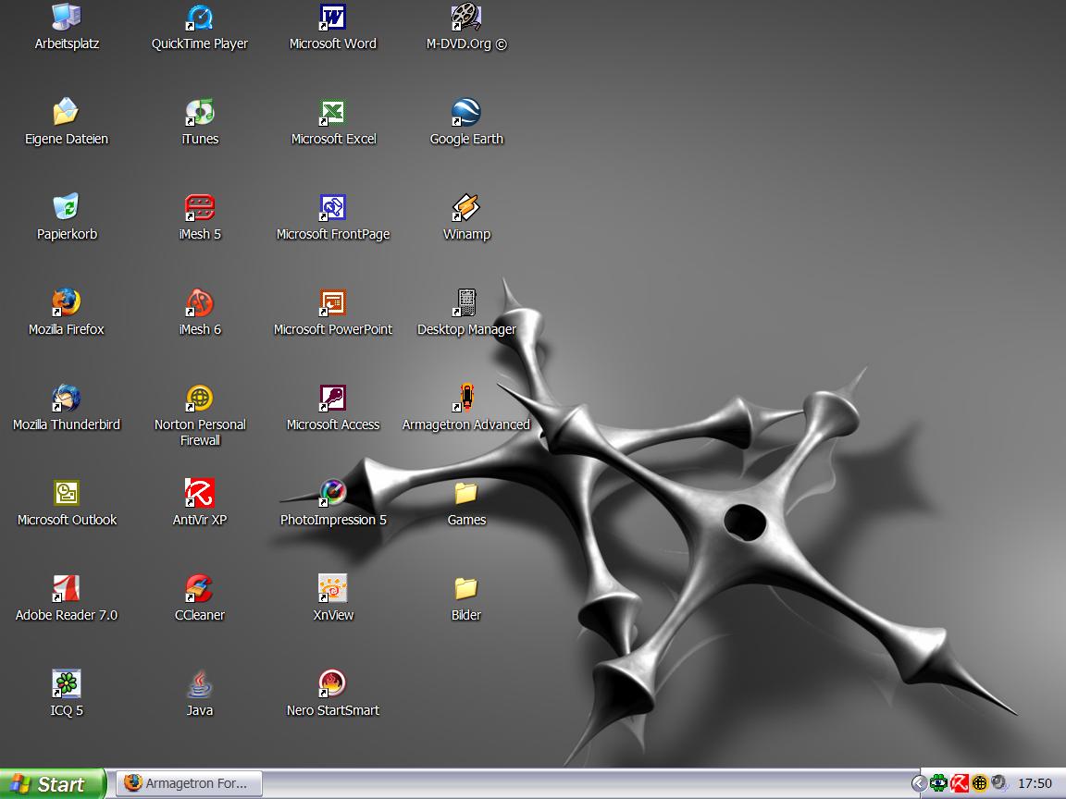The height and width of the screenshot is (799, 1066).
Task: Select the Google Earth icon
Action: click(465, 113)
